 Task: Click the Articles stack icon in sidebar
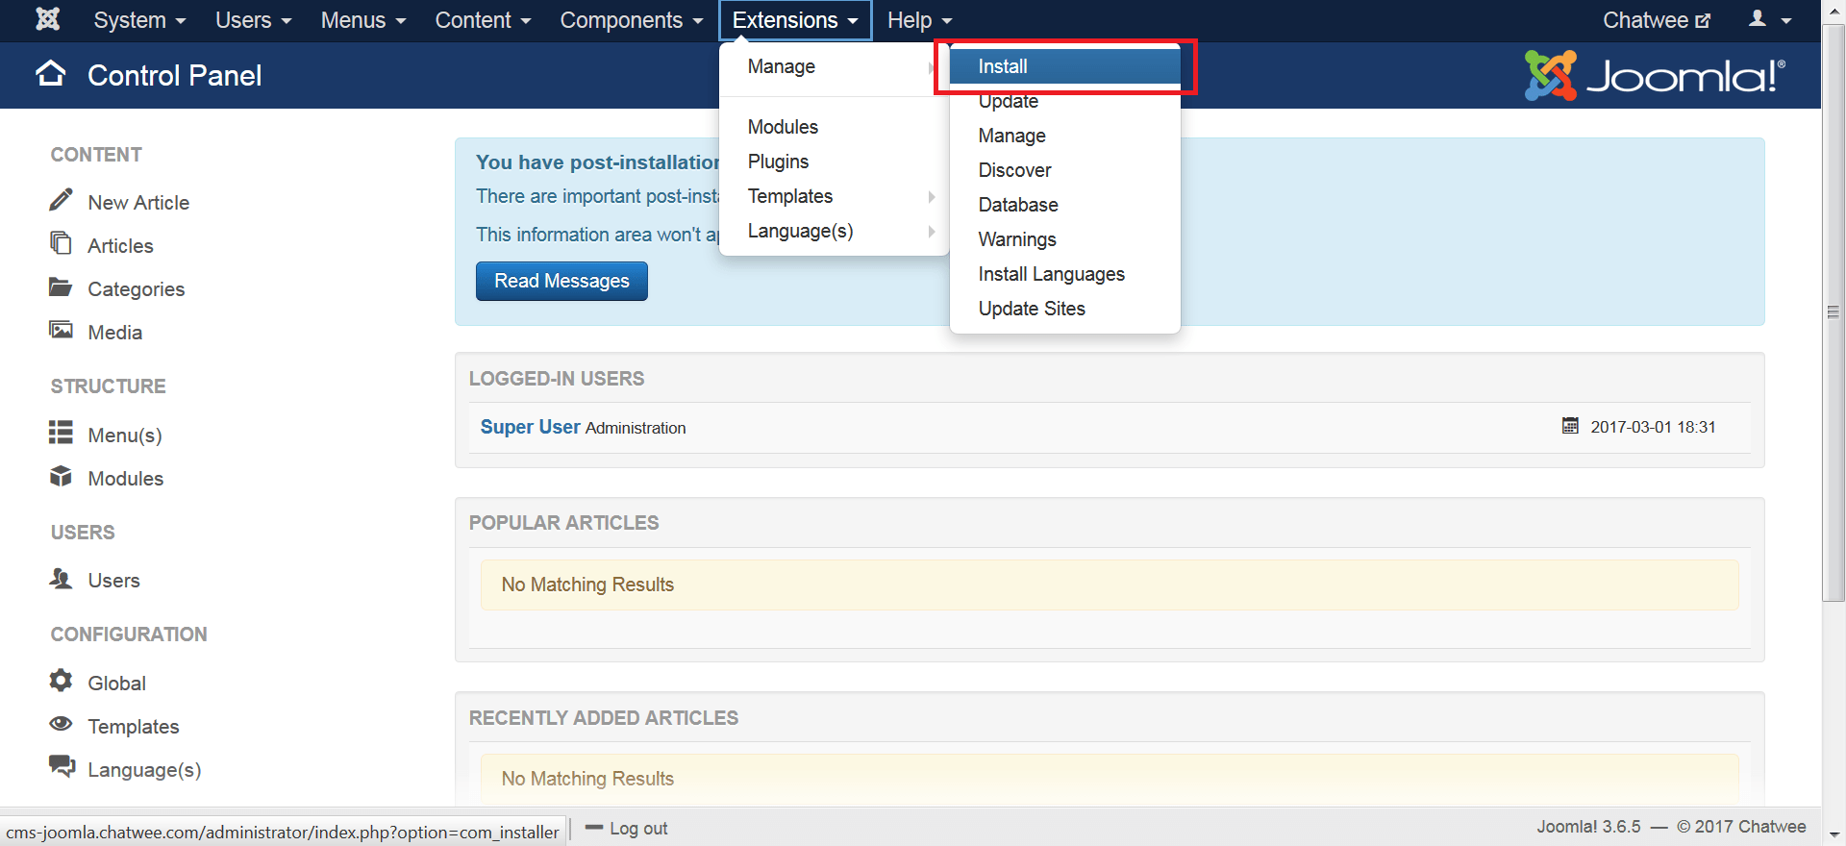point(61,242)
